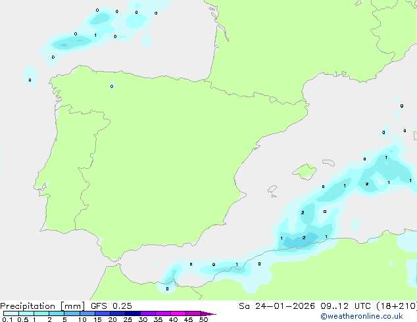Click the outlined Menorca island on the map
417x322 pixels.
(328, 162)
